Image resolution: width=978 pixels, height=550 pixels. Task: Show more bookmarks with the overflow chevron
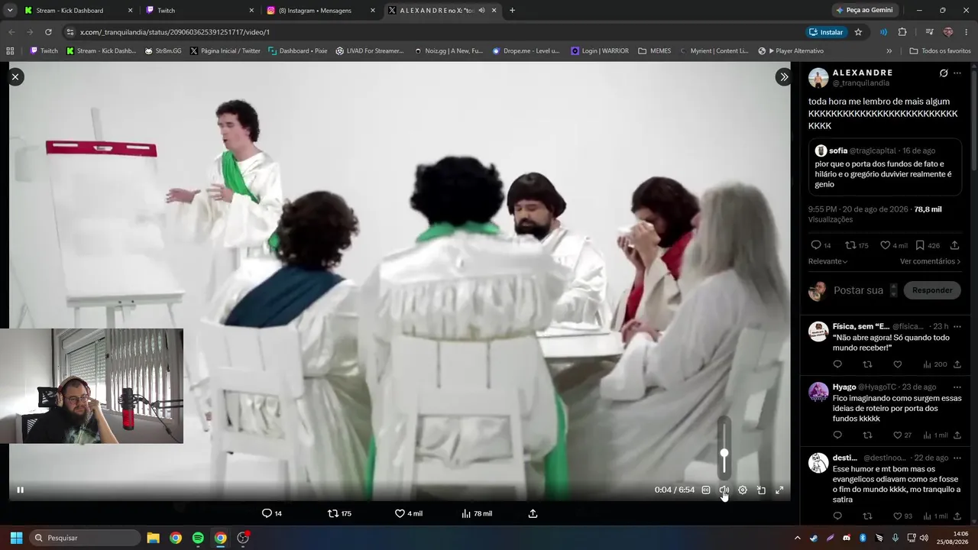click(x=889, y=51)
